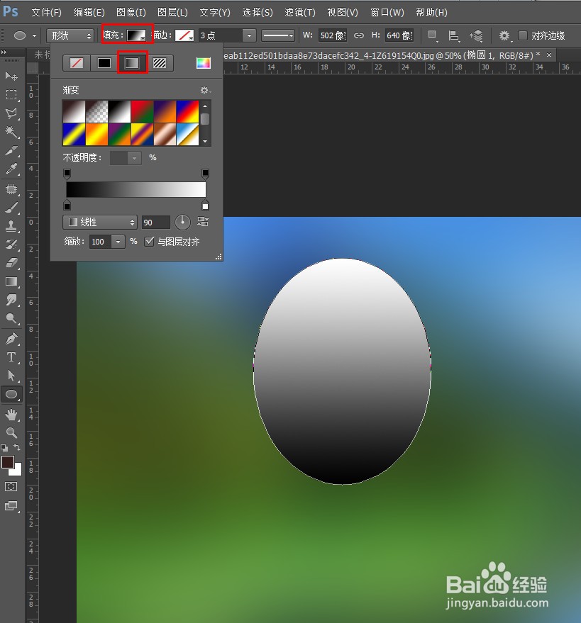Select the Path Selection tool
Screen dimensions: 581x623
click(11, 376)
